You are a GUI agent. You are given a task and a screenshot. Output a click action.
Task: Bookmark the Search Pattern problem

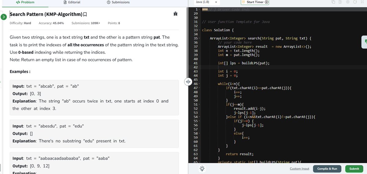[x=85, y=14]
